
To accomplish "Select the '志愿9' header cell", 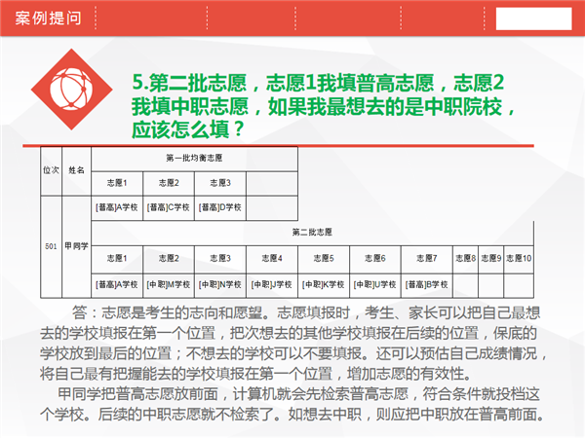I will pyautogui.click(x=491, y=259).
